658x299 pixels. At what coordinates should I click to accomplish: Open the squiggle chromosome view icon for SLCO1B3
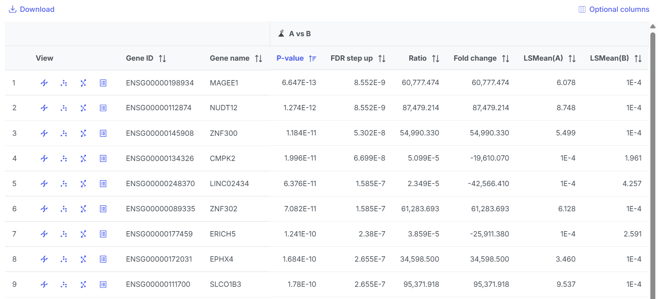click(44, 284)
